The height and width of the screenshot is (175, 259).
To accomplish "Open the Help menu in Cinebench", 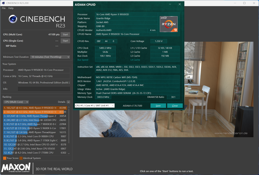I will (x=11, y=8).
